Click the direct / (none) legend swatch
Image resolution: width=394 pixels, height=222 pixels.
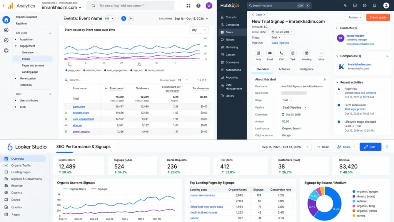click(x=354, y=196)
